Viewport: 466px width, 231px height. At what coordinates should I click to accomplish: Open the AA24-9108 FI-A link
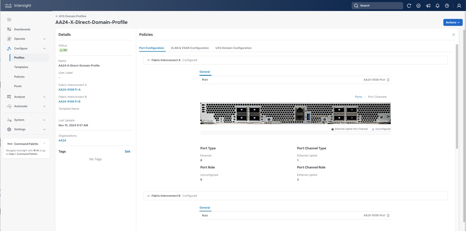[x=70, y=90]
